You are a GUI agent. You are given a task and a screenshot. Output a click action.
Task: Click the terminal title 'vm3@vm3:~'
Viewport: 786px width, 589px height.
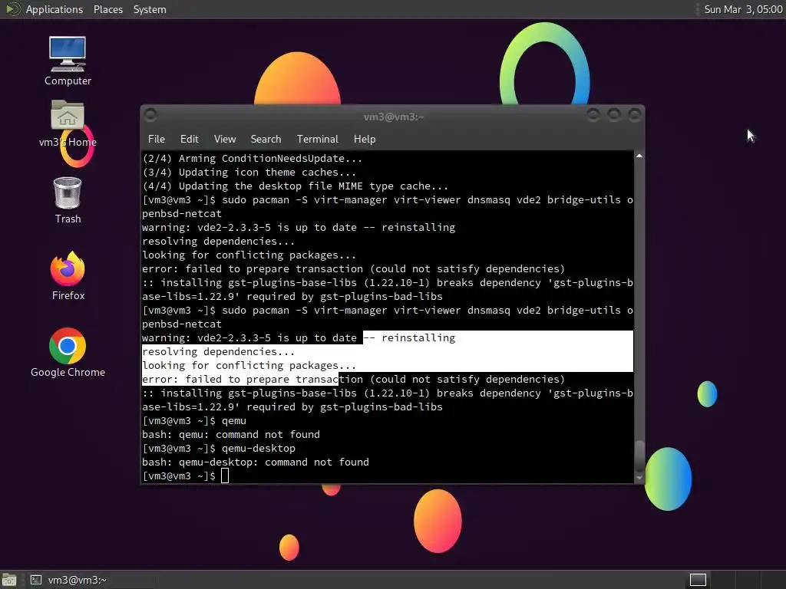pos(394,117)
